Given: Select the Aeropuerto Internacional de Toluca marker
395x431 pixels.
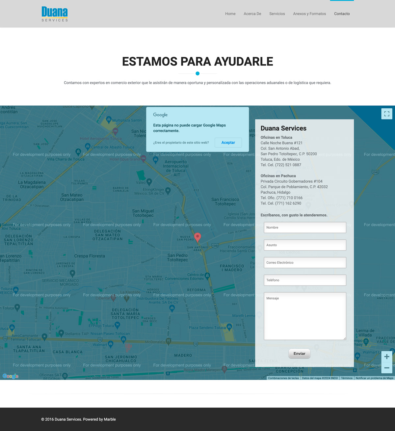Looking at the screenshot, I should point(156,160).
